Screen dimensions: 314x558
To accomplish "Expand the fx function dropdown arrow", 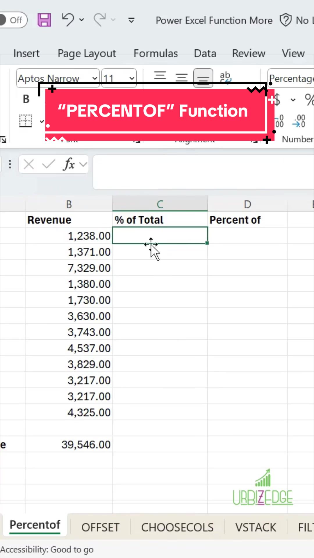I will point(83,164).
